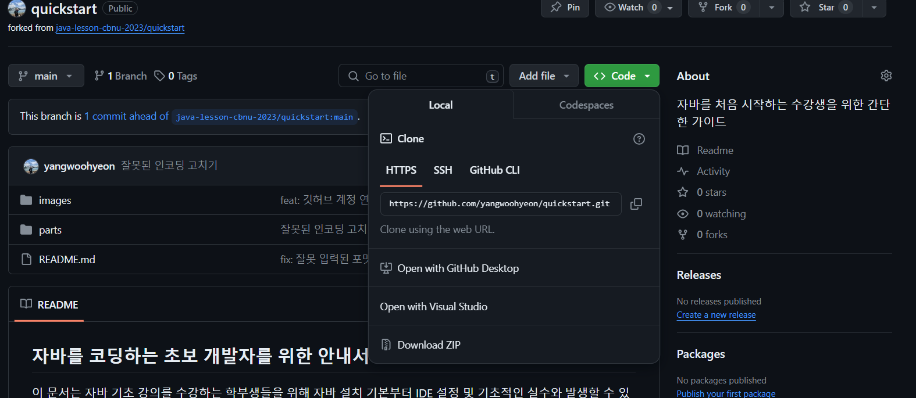Focus the Go to file search field
This screenshot has width=916, height=398.
coord(421,76)
